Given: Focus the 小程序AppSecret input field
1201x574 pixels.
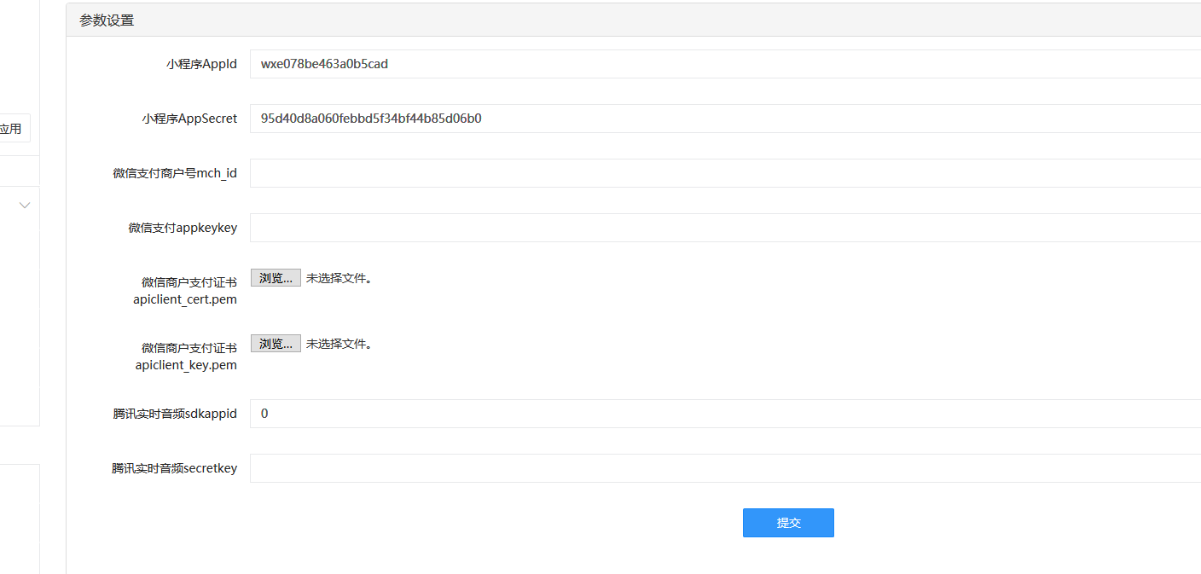Looking at the screenshot, I should [x=725, y=119].
